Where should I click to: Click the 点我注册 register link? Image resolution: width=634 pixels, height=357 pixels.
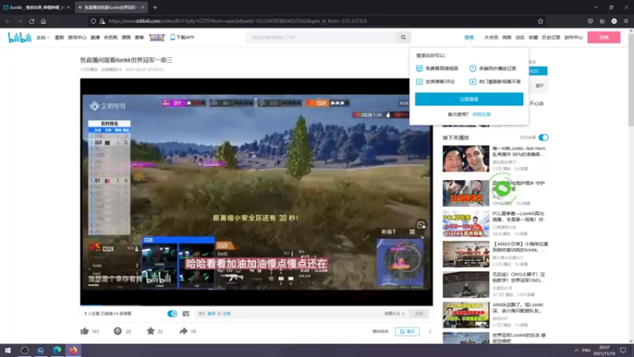(x=481, y=114)
